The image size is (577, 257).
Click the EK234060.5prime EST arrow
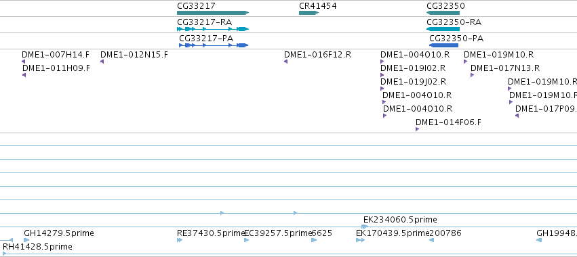pos(365,227)
